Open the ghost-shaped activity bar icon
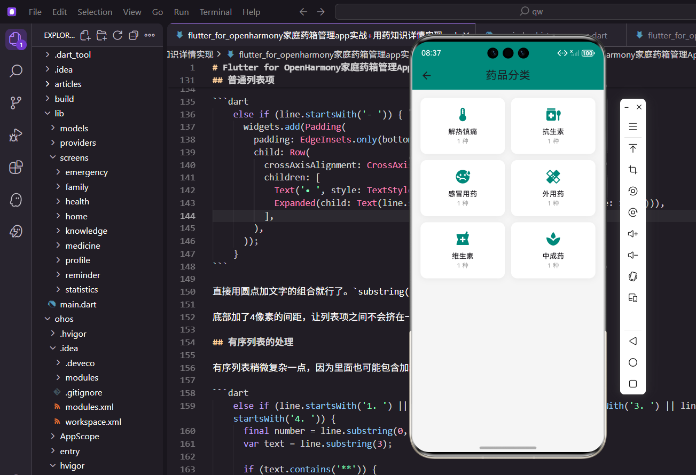 16,200
